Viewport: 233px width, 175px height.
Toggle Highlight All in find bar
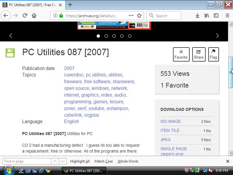pyautogui.click(x=80, y=161)
